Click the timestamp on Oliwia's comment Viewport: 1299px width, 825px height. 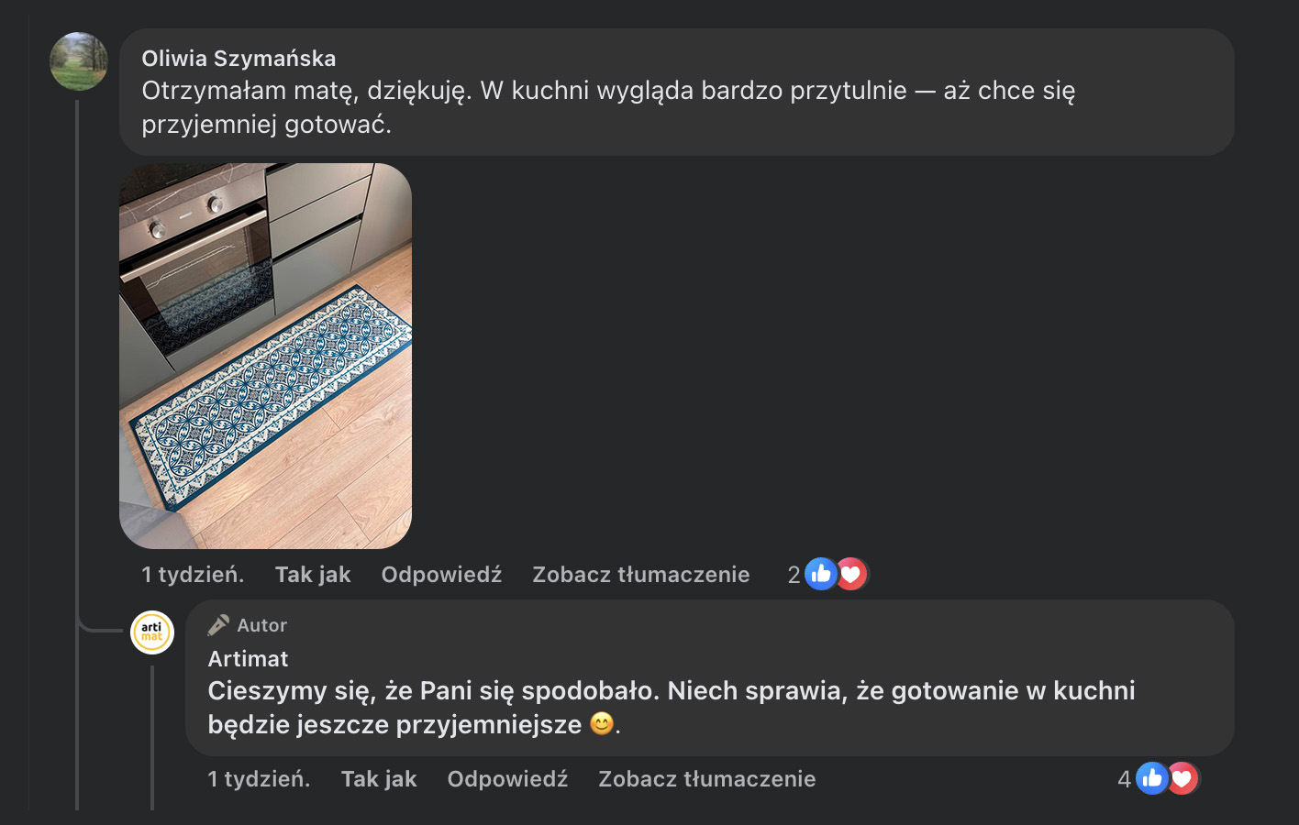pyautogui.click(x=193, y=575)
